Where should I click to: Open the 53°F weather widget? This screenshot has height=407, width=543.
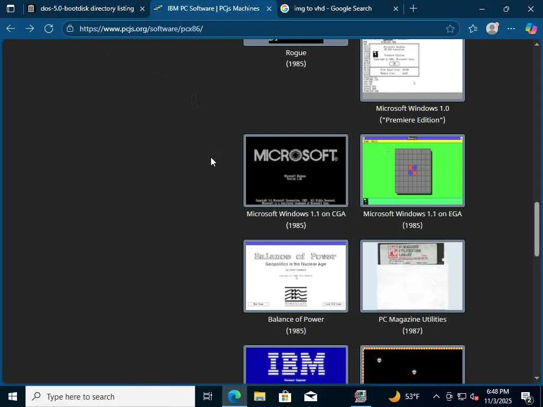(x=404, y=396)
